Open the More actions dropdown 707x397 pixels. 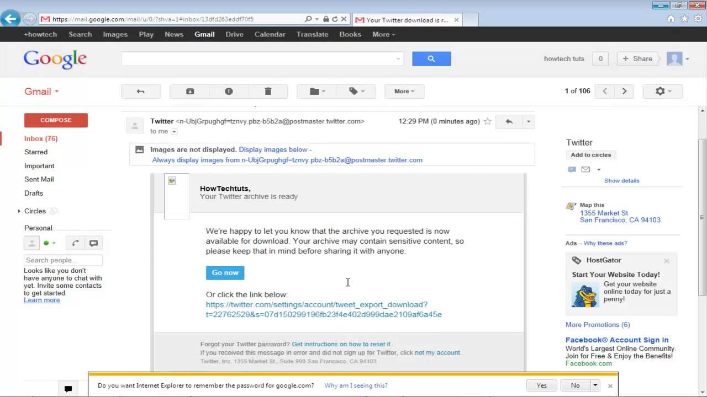(x=404, y=92)
